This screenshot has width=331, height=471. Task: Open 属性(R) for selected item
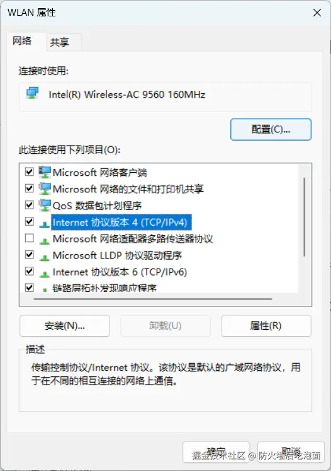pos(266,325)
